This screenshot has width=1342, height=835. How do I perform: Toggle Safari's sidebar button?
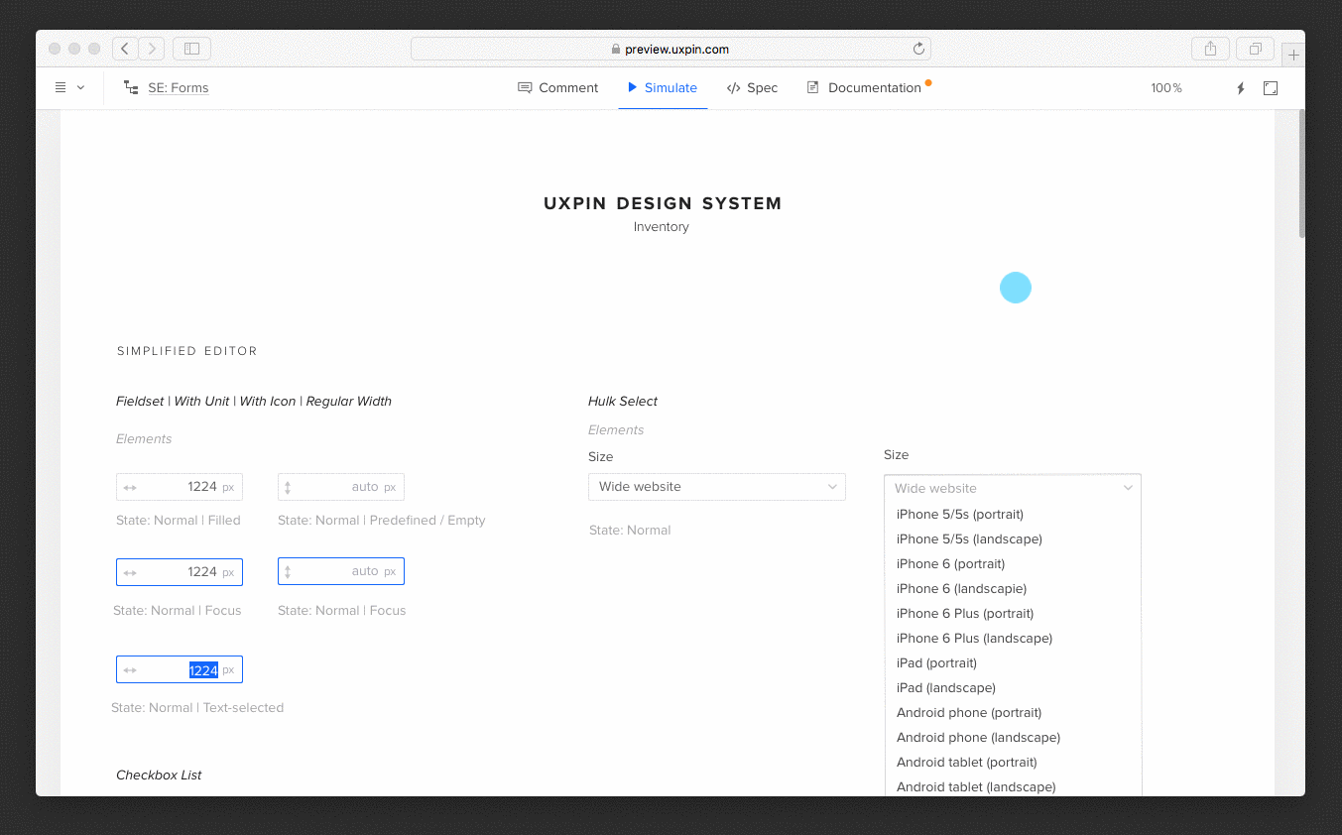coord(191,49)
